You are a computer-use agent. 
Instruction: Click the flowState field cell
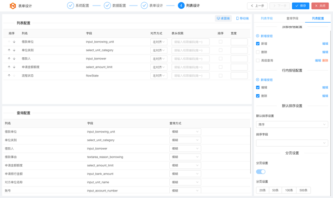click(x=92, y=76)
